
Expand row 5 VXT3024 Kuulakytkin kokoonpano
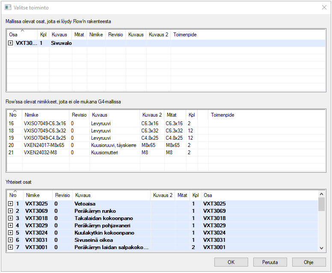[11, 233]
